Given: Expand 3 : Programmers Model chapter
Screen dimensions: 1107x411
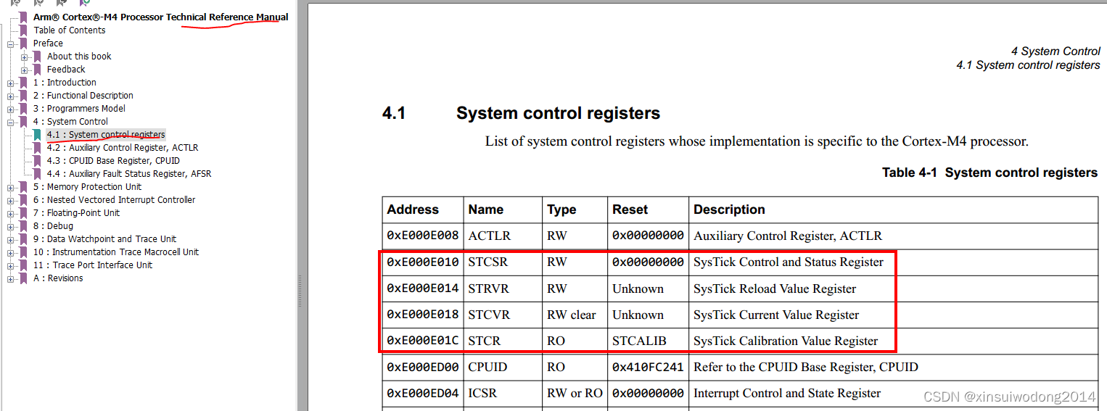Looking at the screenshot, I should (x=11, y=109).
